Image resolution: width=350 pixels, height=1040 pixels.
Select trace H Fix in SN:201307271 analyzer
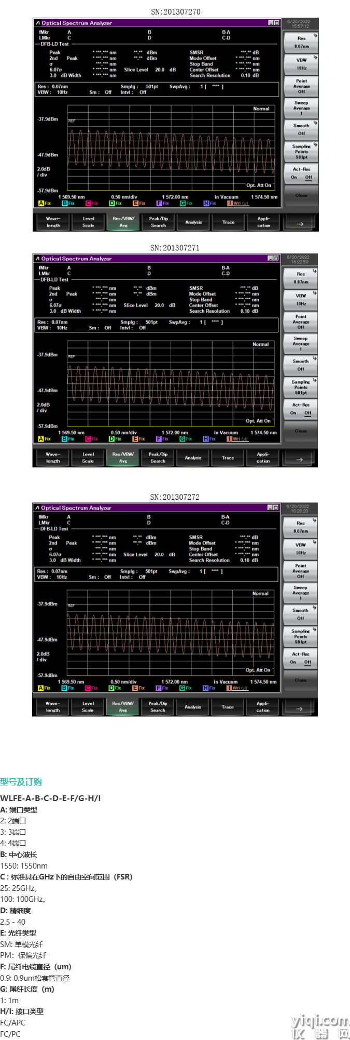(209, 439)
